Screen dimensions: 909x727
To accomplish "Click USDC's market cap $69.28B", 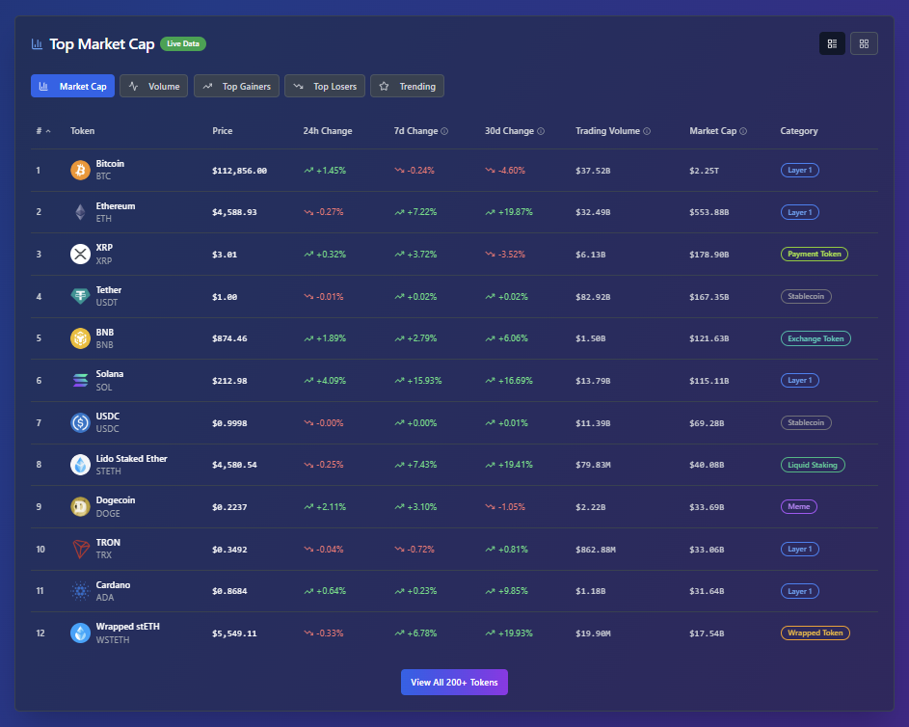I will (x=707, y=423).
